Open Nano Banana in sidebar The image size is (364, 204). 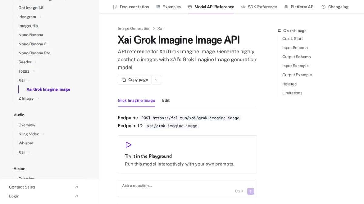31,35
